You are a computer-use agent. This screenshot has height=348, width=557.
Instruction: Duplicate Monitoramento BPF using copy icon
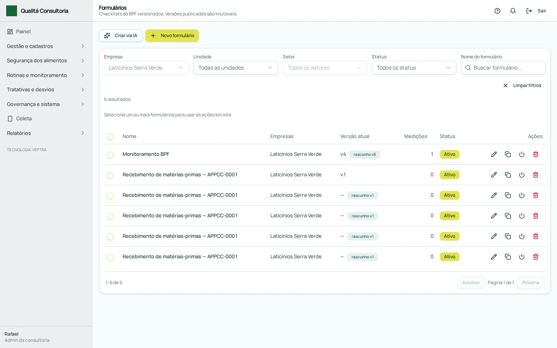click(508, 154)
